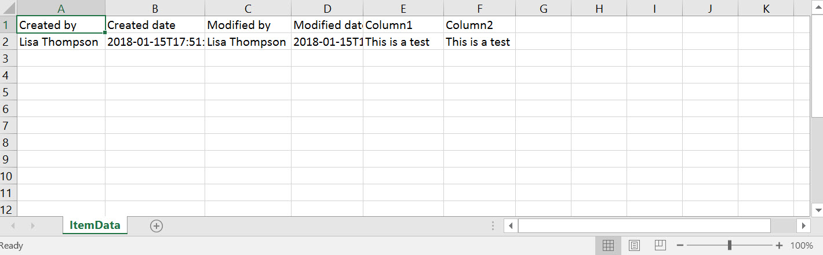Select the Column2 header cell

pos(480,25)
